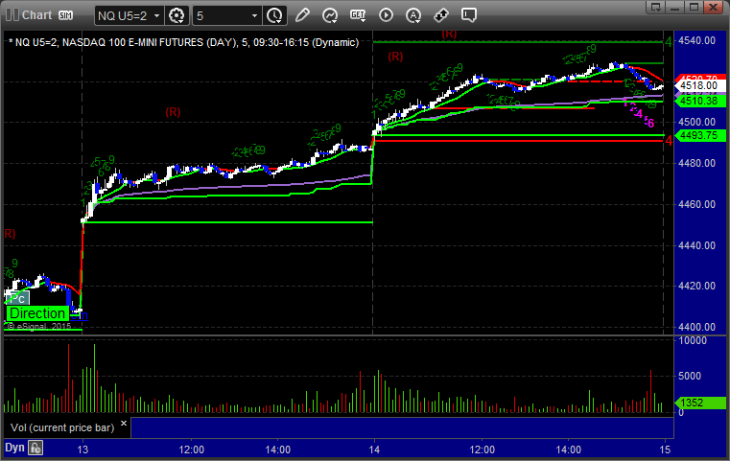Click the green 4510.38 price marker

699,101
